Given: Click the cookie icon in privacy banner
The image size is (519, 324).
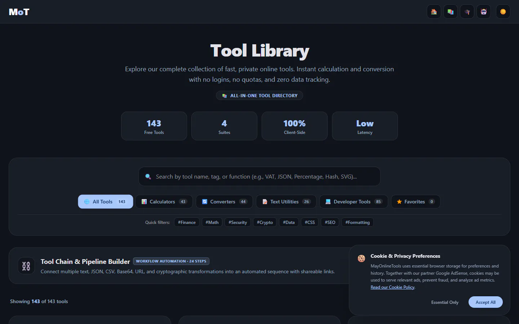Looking at the screenshot, I should click(361, 258).
